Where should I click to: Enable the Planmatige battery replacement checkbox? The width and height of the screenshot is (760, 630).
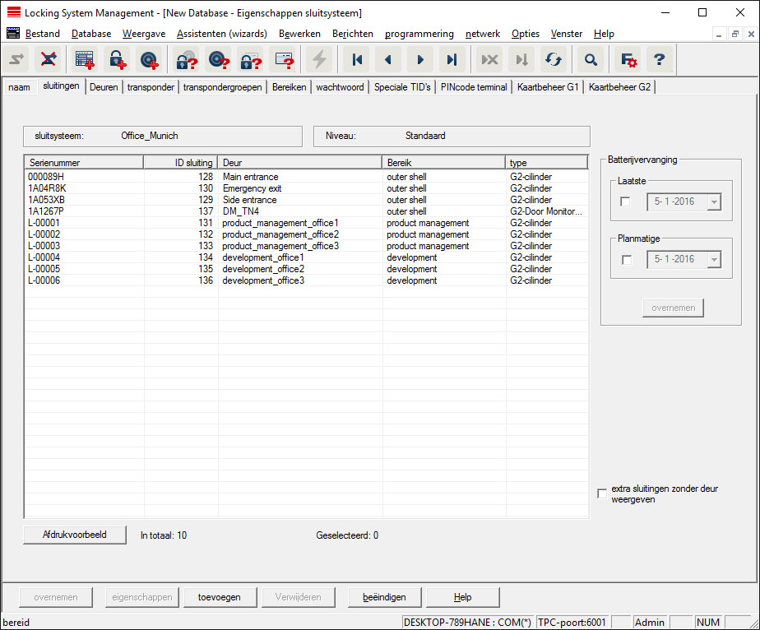coord(626,260)
